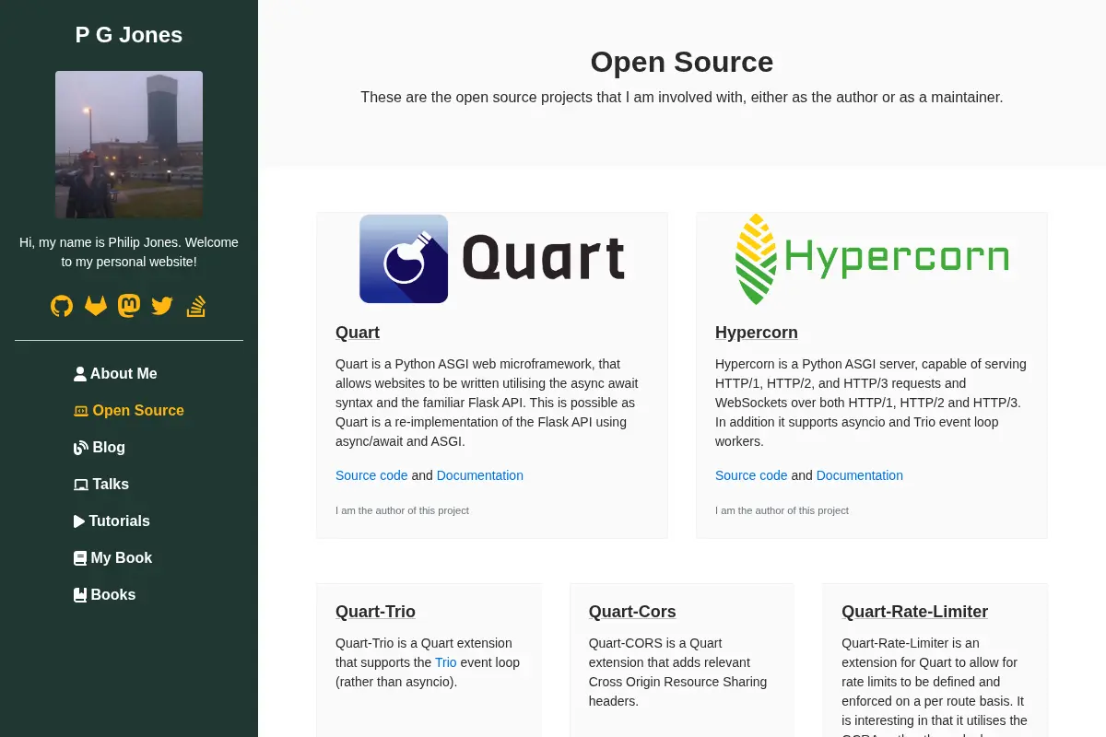
Task: Open Hypercorn's Documentation link
Action: pos(860,475)
